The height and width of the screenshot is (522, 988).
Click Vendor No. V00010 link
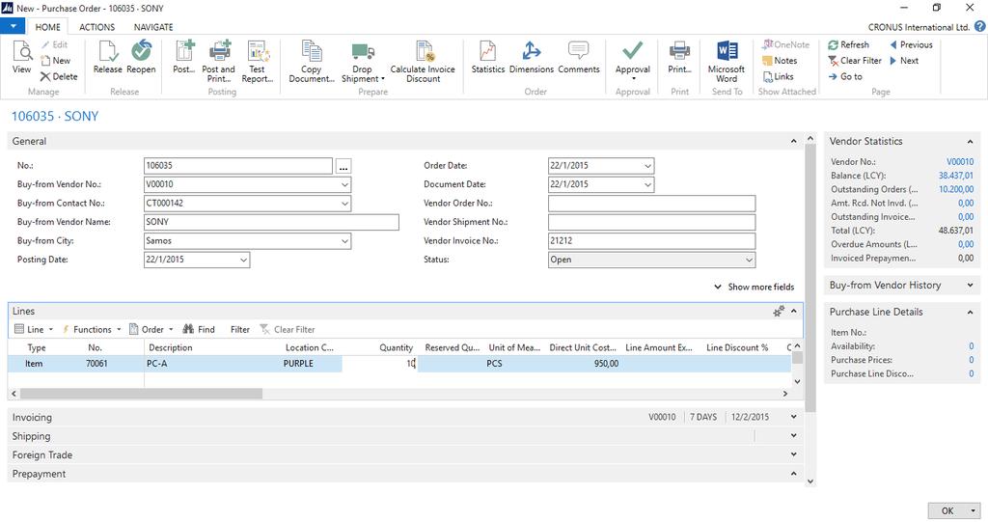(960, 162)
